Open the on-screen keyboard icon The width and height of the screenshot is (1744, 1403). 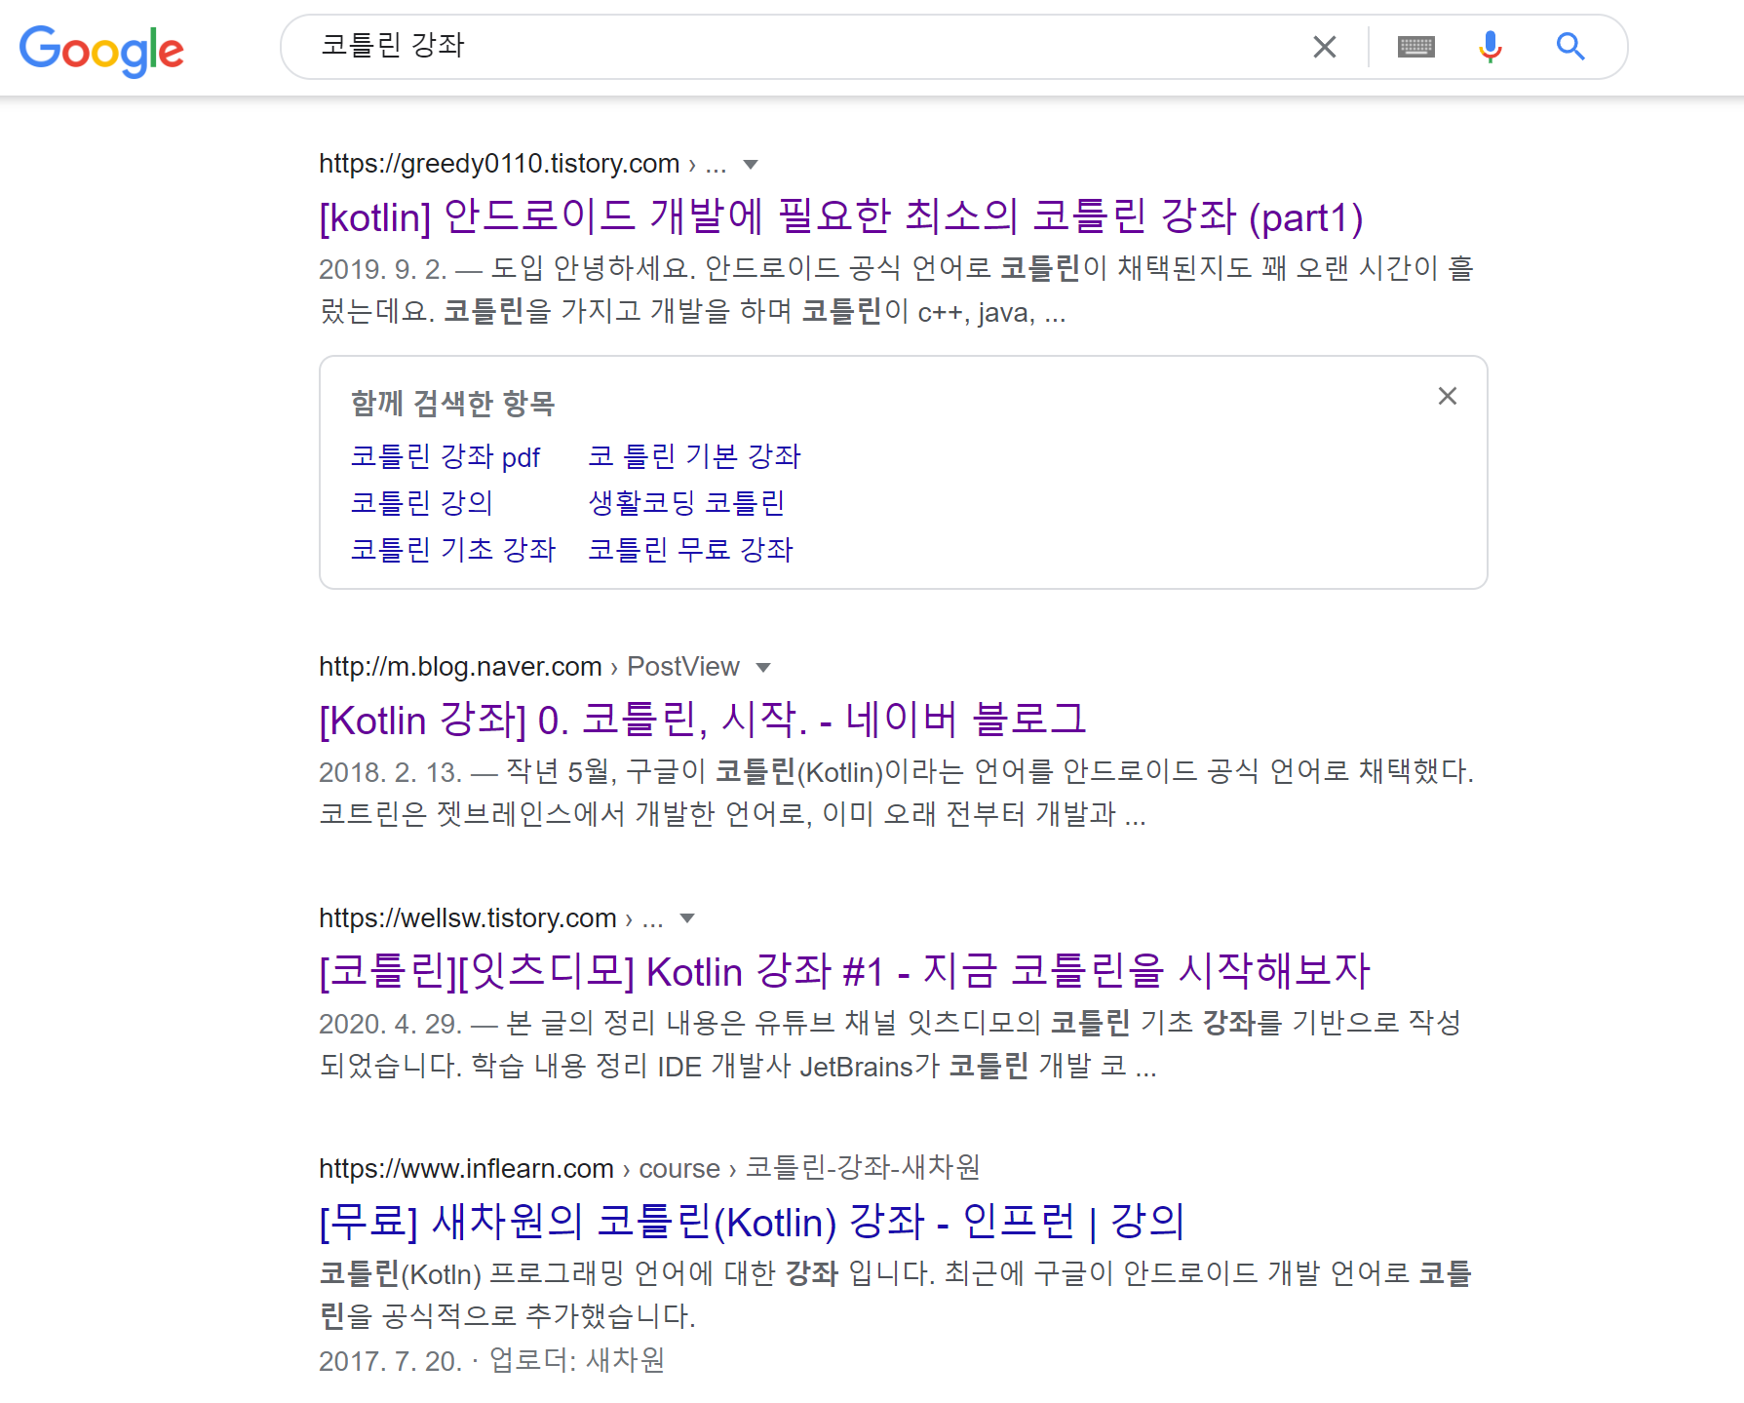click(1415, 47)
